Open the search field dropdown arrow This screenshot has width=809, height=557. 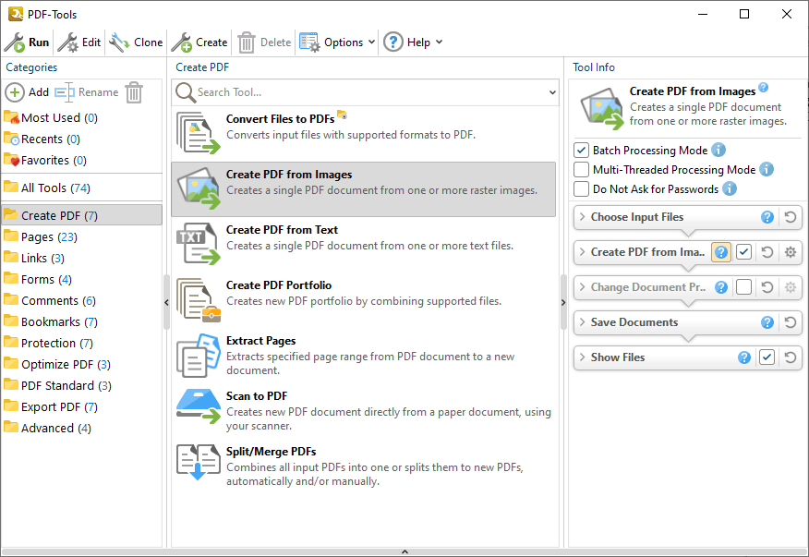pyautogui.click(x=552, y=93)
